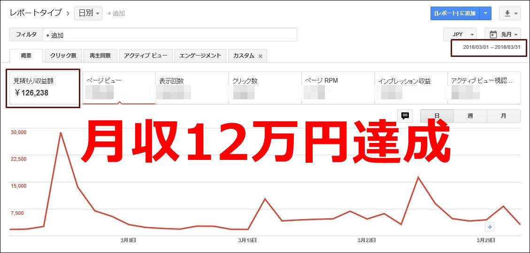Open the 日別 report type dropdown
This screenshot has width=530, height=253.
coord(88,14)
